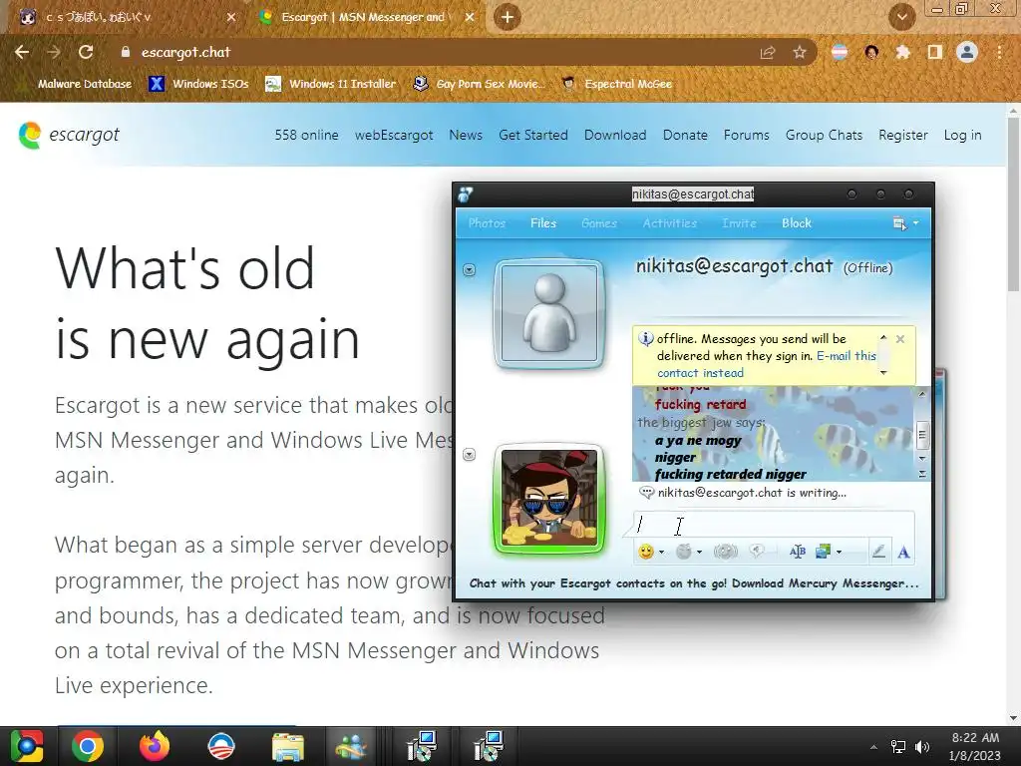This screenshot has width=1021, height=766.
Task: Close the yellow offline notification bar
Action: 900,339
